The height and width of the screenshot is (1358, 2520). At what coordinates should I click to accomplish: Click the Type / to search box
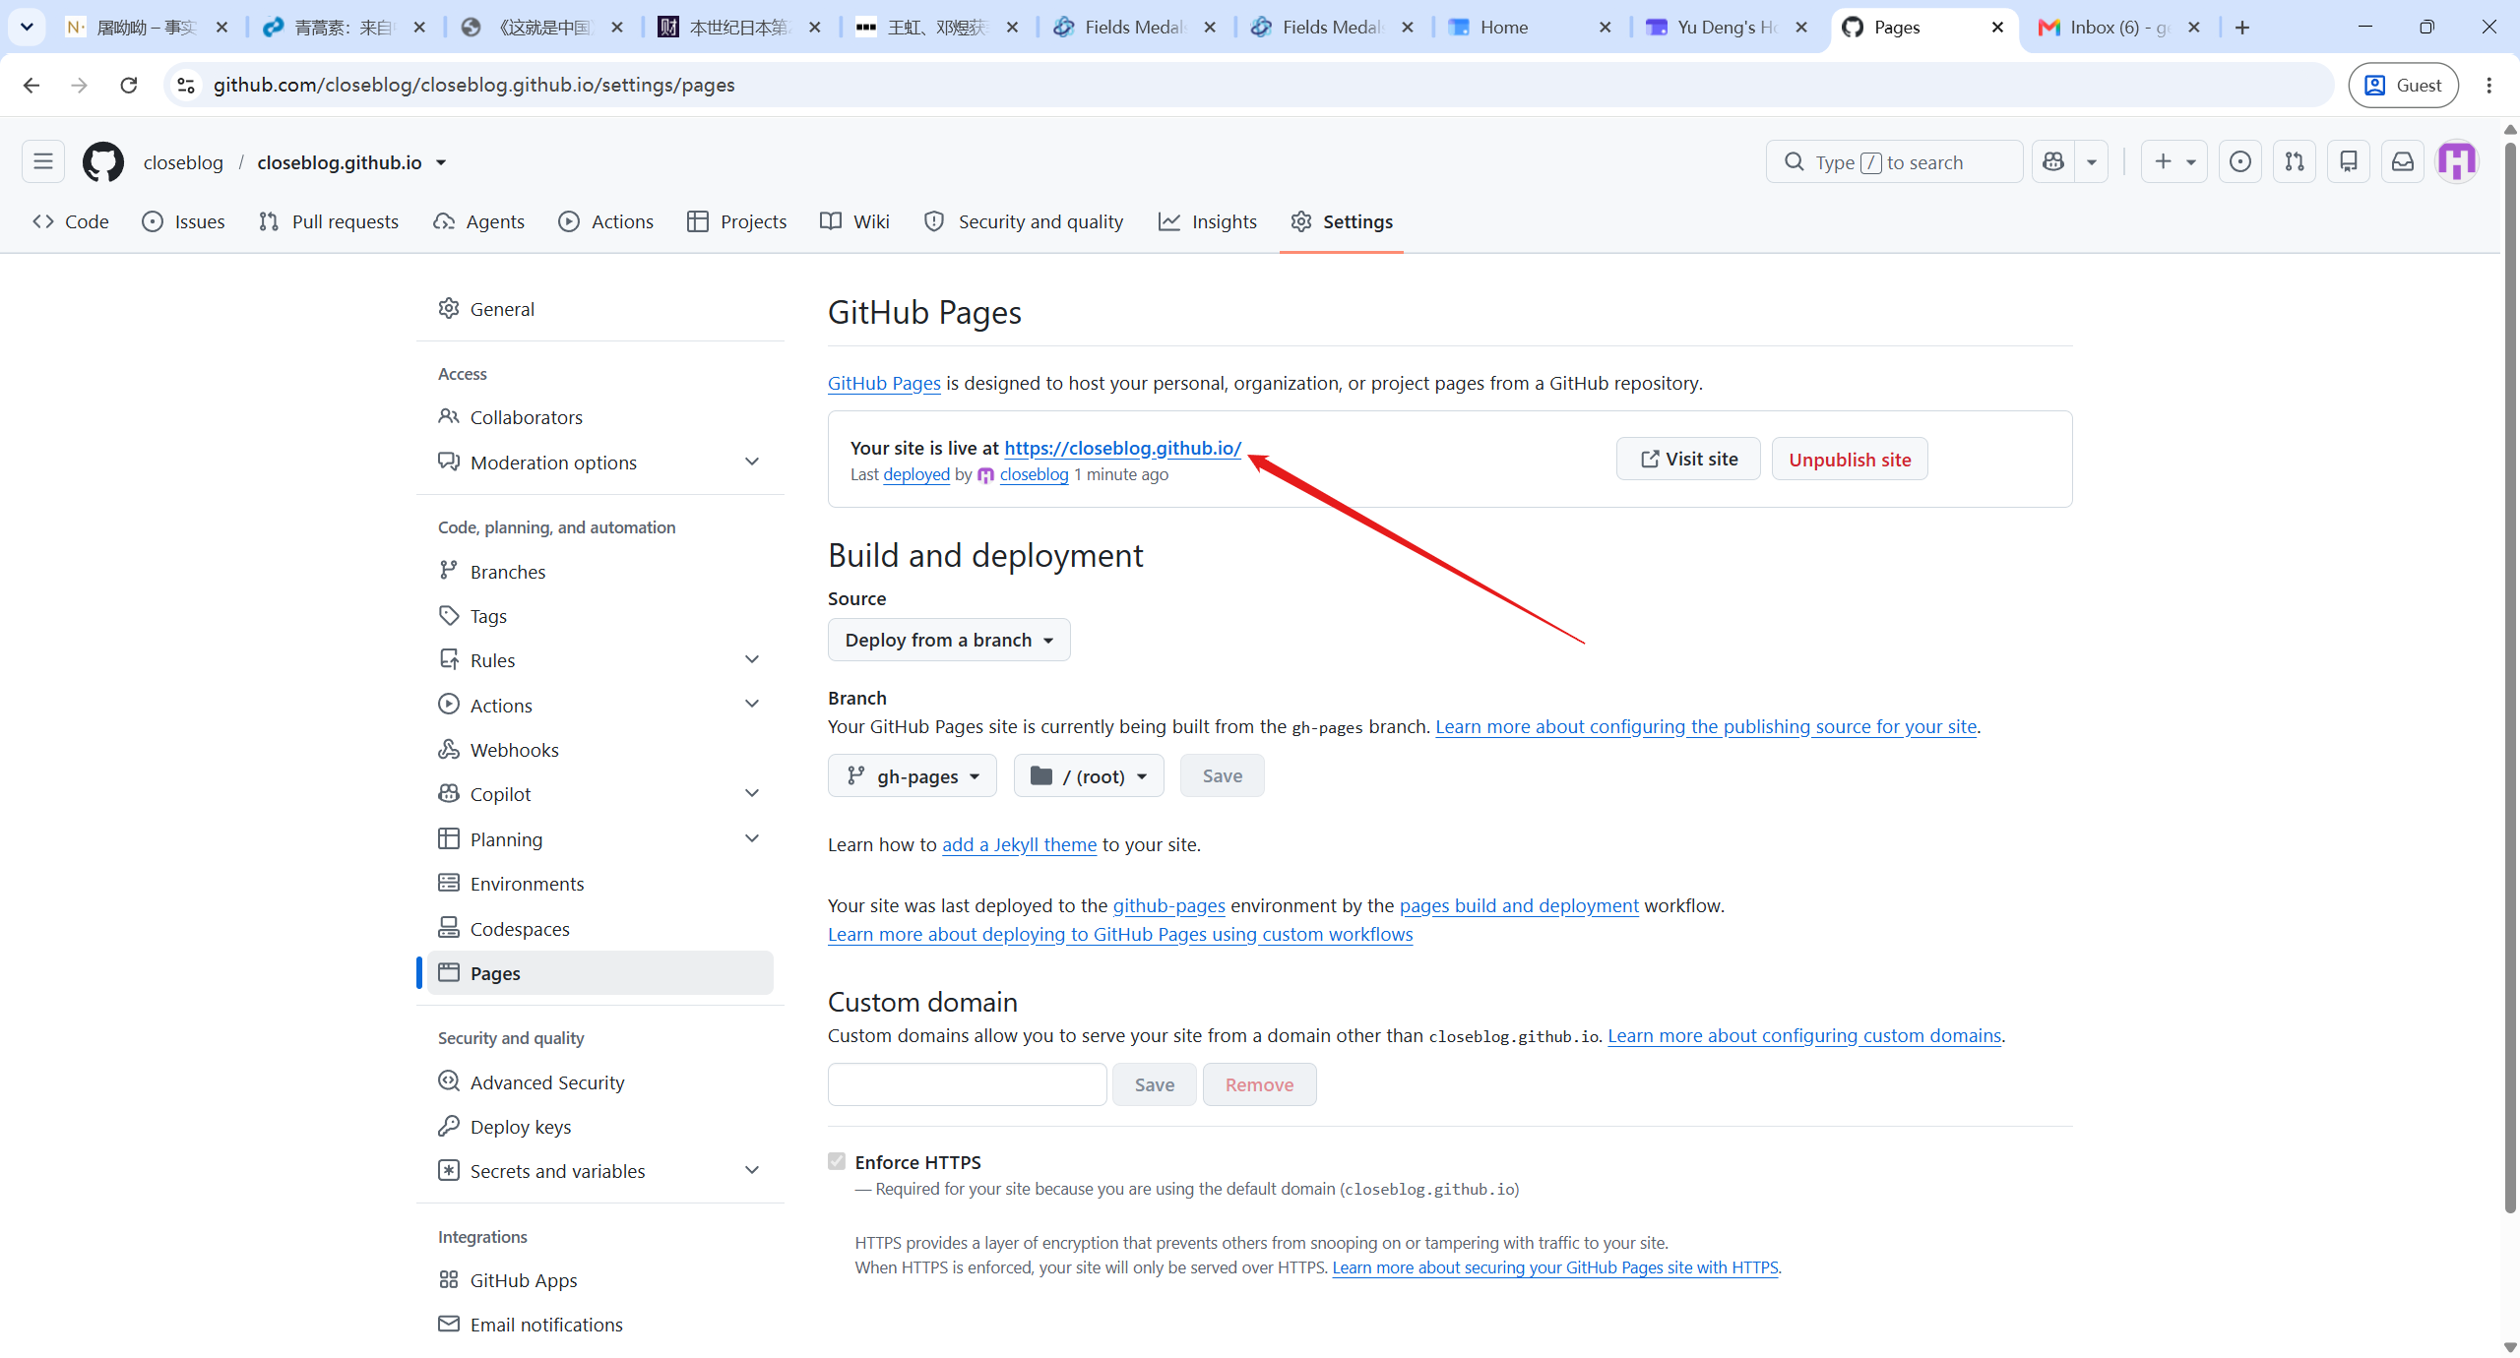click(1894, 161)
